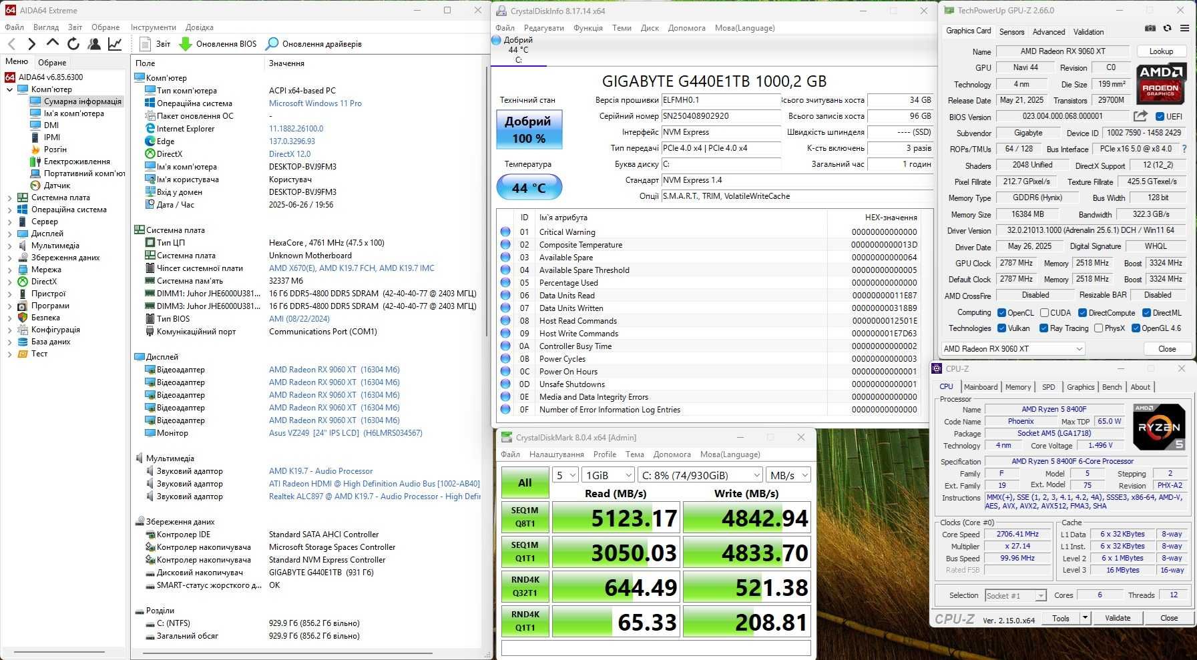Toggle DirectML checkbox in GPU-Z

tap(1146, 313)
